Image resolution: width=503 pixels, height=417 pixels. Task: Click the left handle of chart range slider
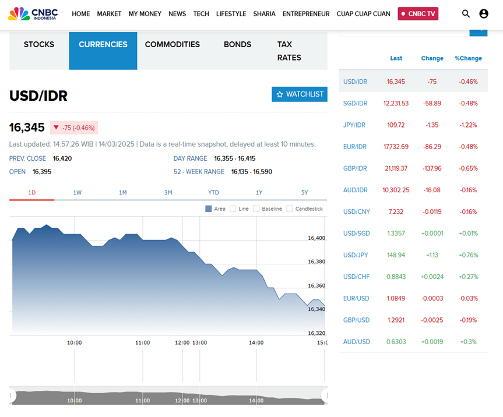(x=12, y=396)
